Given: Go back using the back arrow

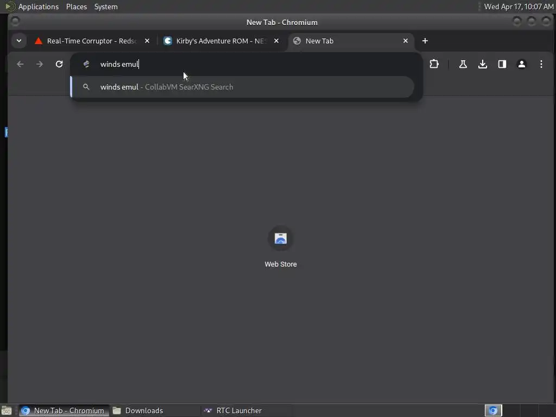Looking at the screenshot, I should [x=20, y=64].
